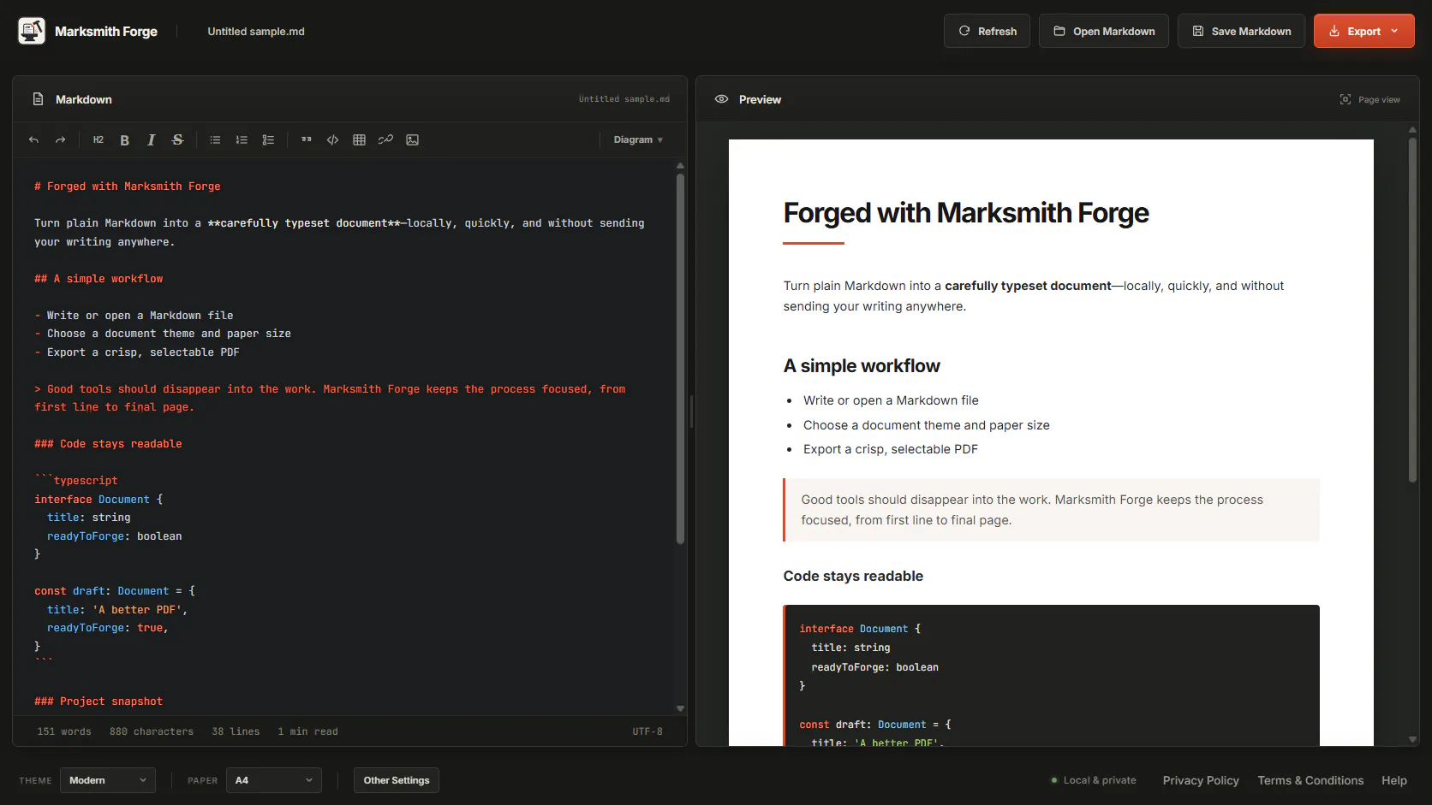Toggle bold formatting
Viewport: 1432px width, 805px height.
coord(125,139)
